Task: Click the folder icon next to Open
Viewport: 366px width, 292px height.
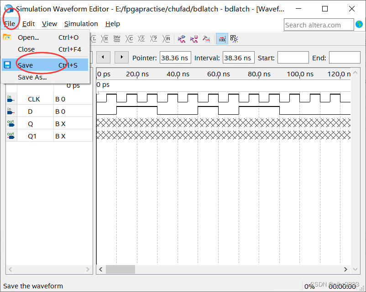Action: 7,37
